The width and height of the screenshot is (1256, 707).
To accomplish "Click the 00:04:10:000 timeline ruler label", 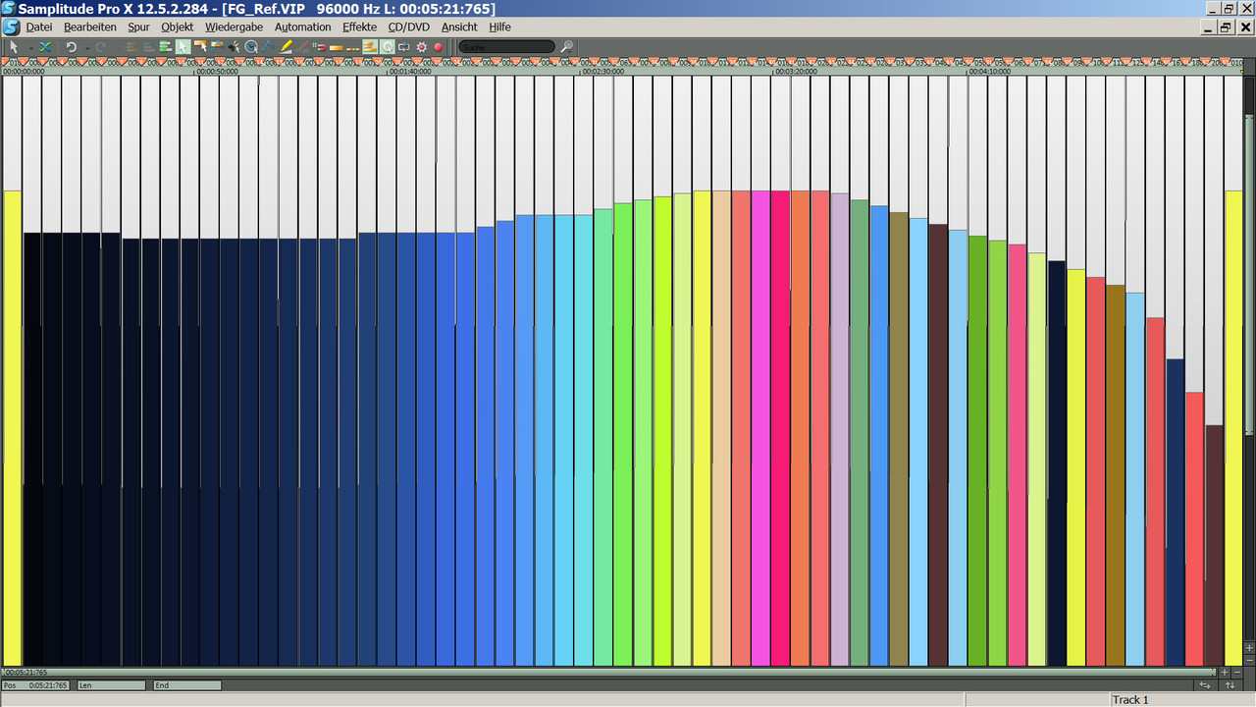I will point(989,72).
